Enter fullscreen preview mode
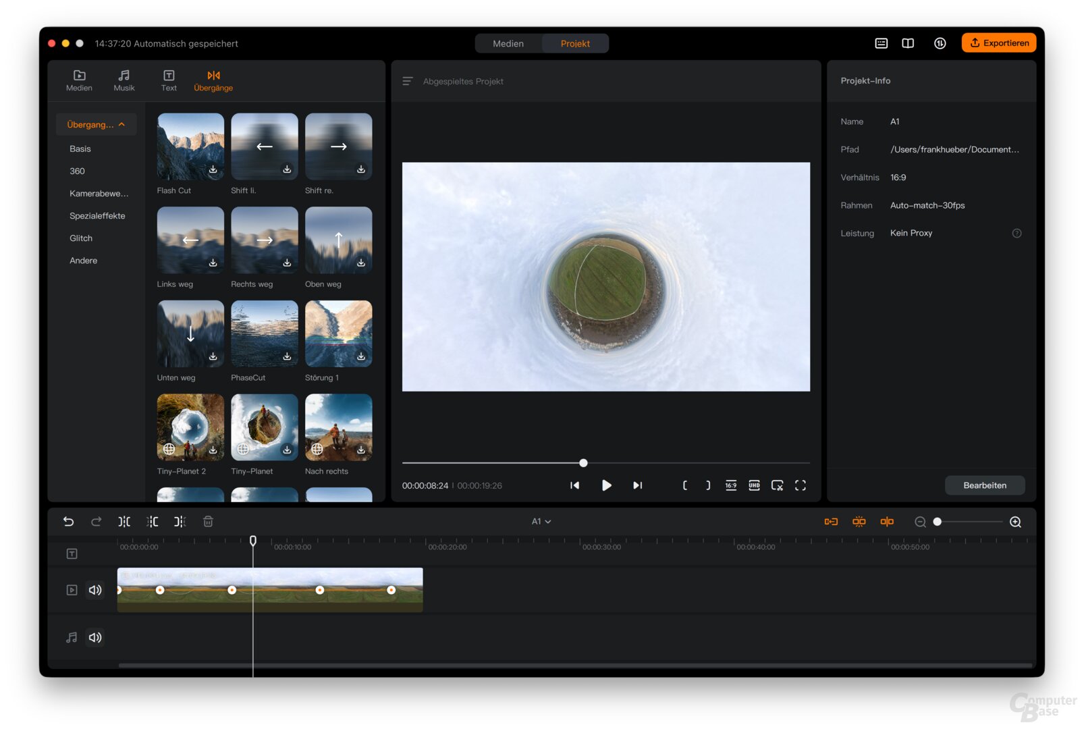Viewport: 1084px width, 729px height. click(801, 485)
